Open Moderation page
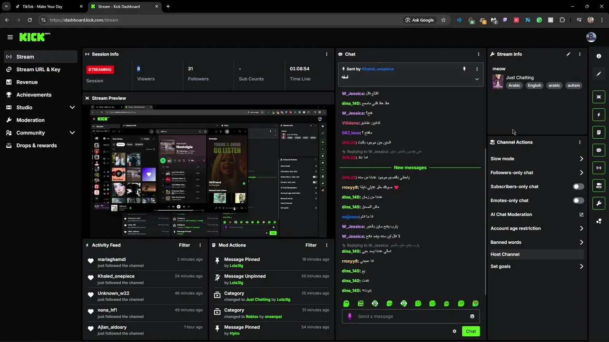The height and width of the screenshot is (342, 609). coord(40,120)
